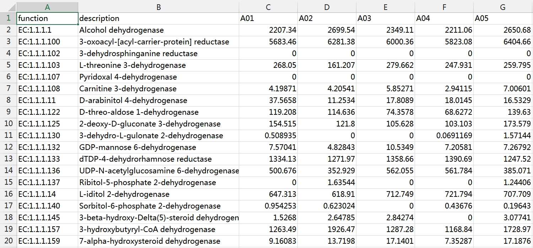Select cell EC:1.1.1.108
Viewport: 533px width, 248px height.
(x=47, y=89)
